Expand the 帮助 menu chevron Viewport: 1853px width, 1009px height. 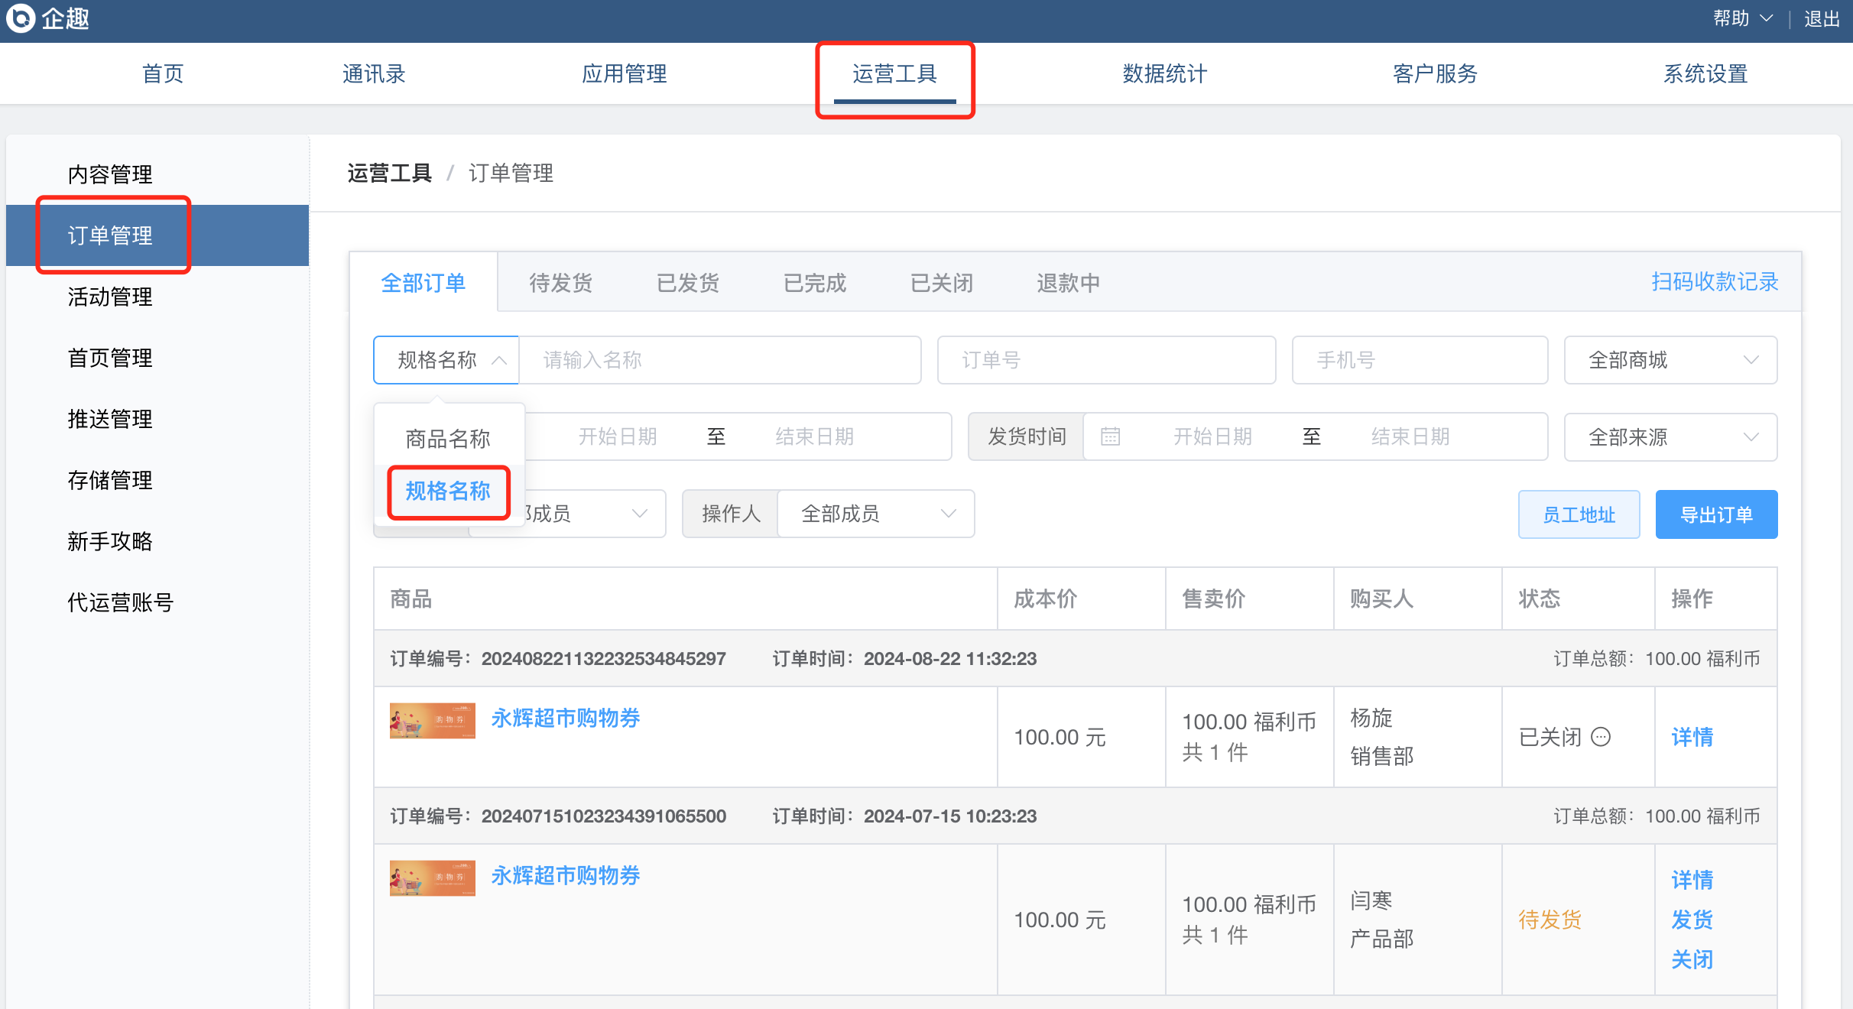pyautogui.click(x=1767, y=18)
